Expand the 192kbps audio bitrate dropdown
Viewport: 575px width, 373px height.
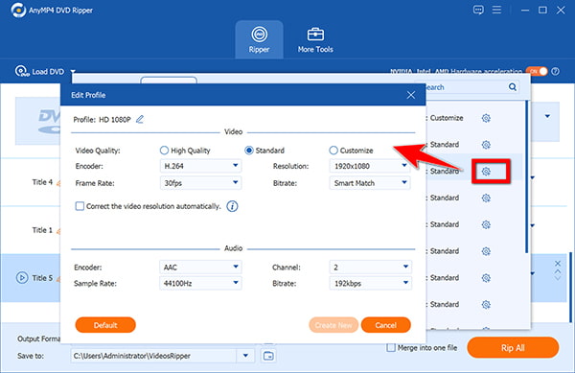(370, 283)
